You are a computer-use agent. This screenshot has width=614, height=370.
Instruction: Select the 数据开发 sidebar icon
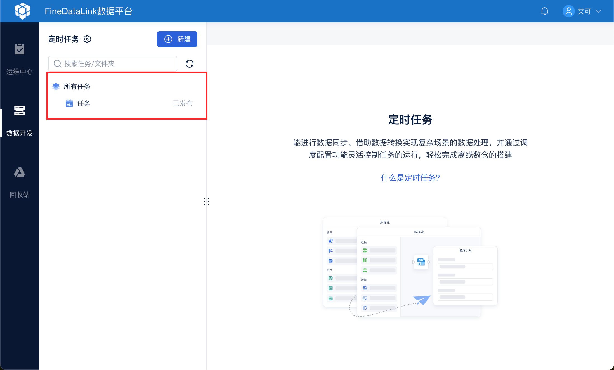pos(20,111)
